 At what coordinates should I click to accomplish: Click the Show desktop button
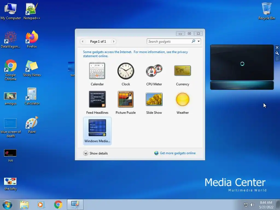click(x=278, y=205)
